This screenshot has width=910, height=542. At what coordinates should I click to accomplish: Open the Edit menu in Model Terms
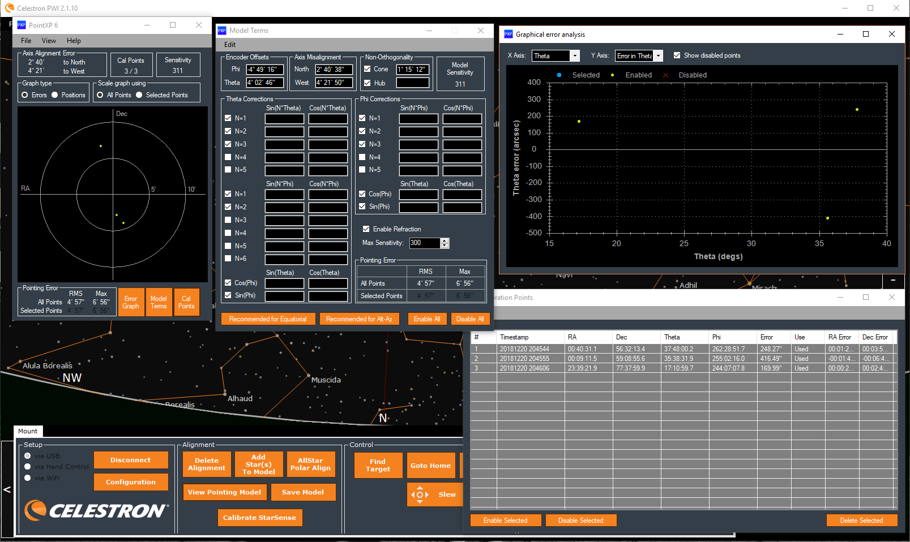click(230, 45)
